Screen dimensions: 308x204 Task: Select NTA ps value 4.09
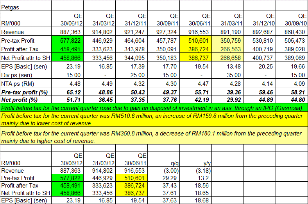[292, 84]
